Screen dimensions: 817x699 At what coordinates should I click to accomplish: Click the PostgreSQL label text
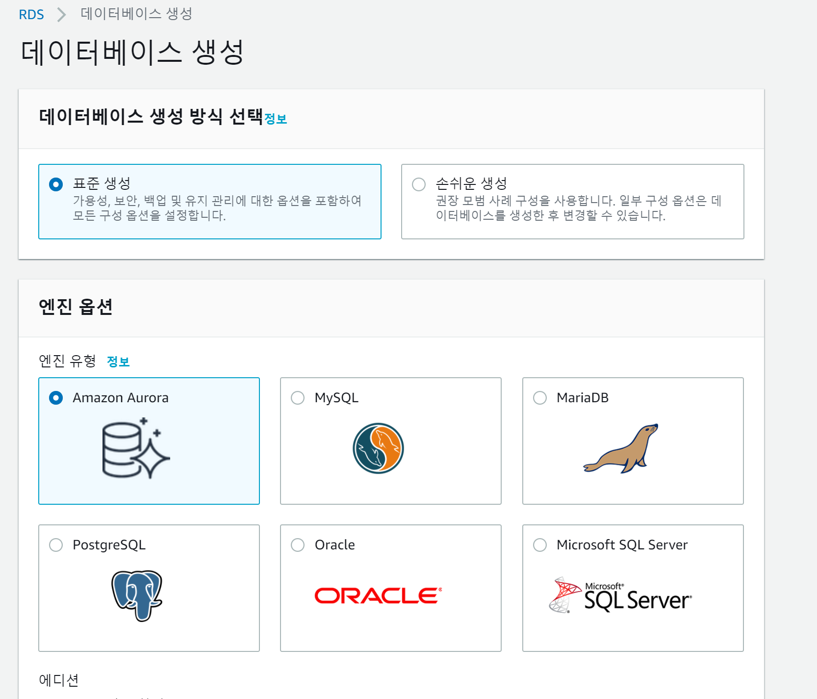point(109,545)
